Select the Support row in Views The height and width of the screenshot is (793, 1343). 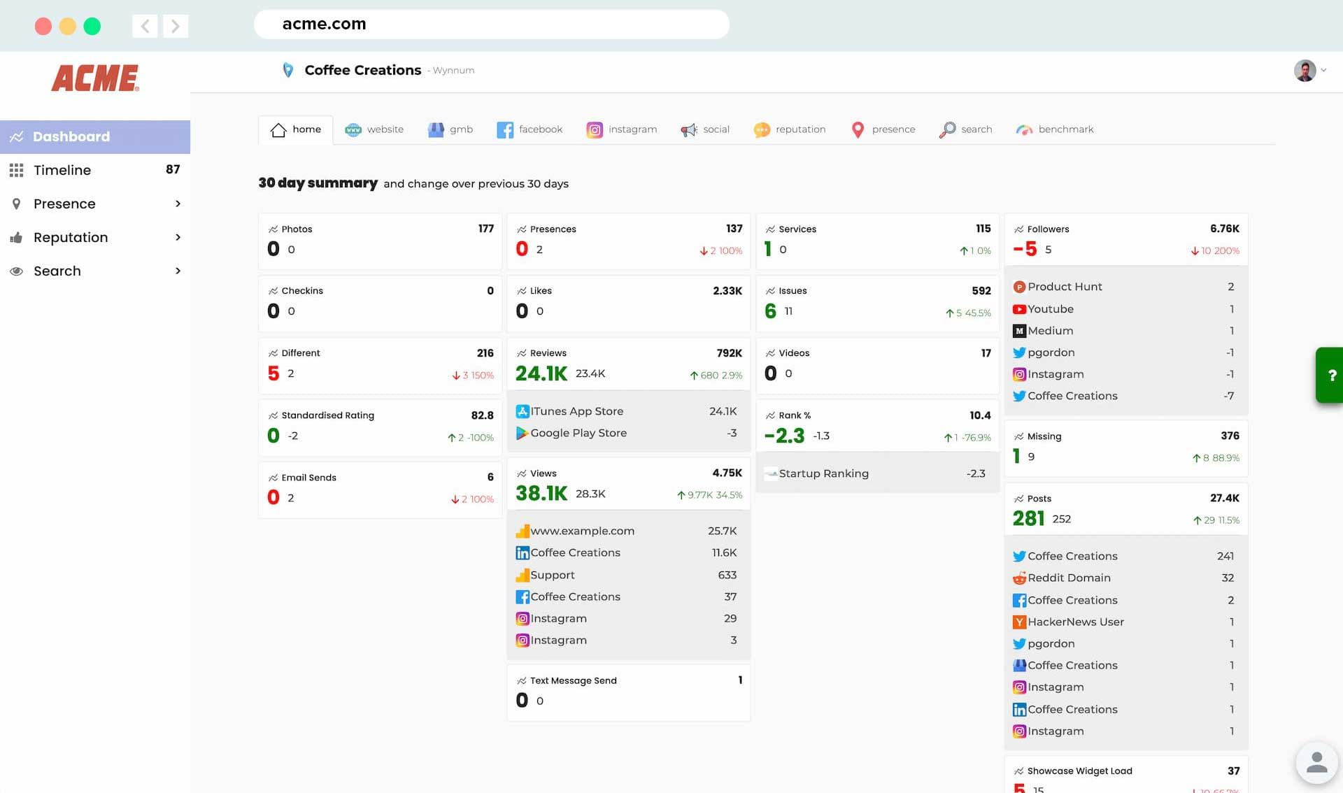click(x=627, y=575)
